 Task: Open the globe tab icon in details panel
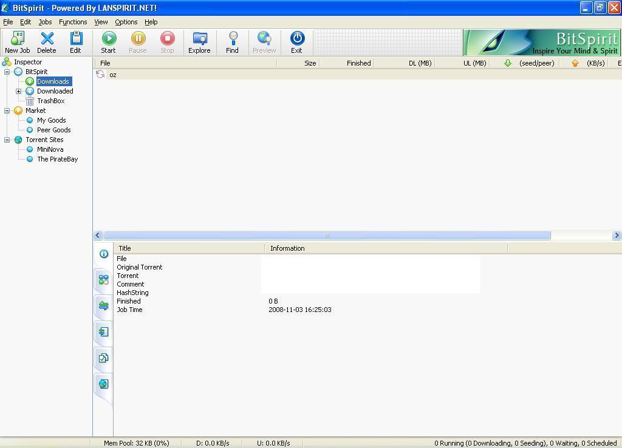[103, 384]
